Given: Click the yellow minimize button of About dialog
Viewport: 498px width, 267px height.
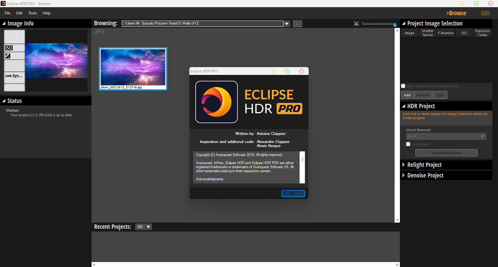Looking at the screenshot, I should [273, 71].
